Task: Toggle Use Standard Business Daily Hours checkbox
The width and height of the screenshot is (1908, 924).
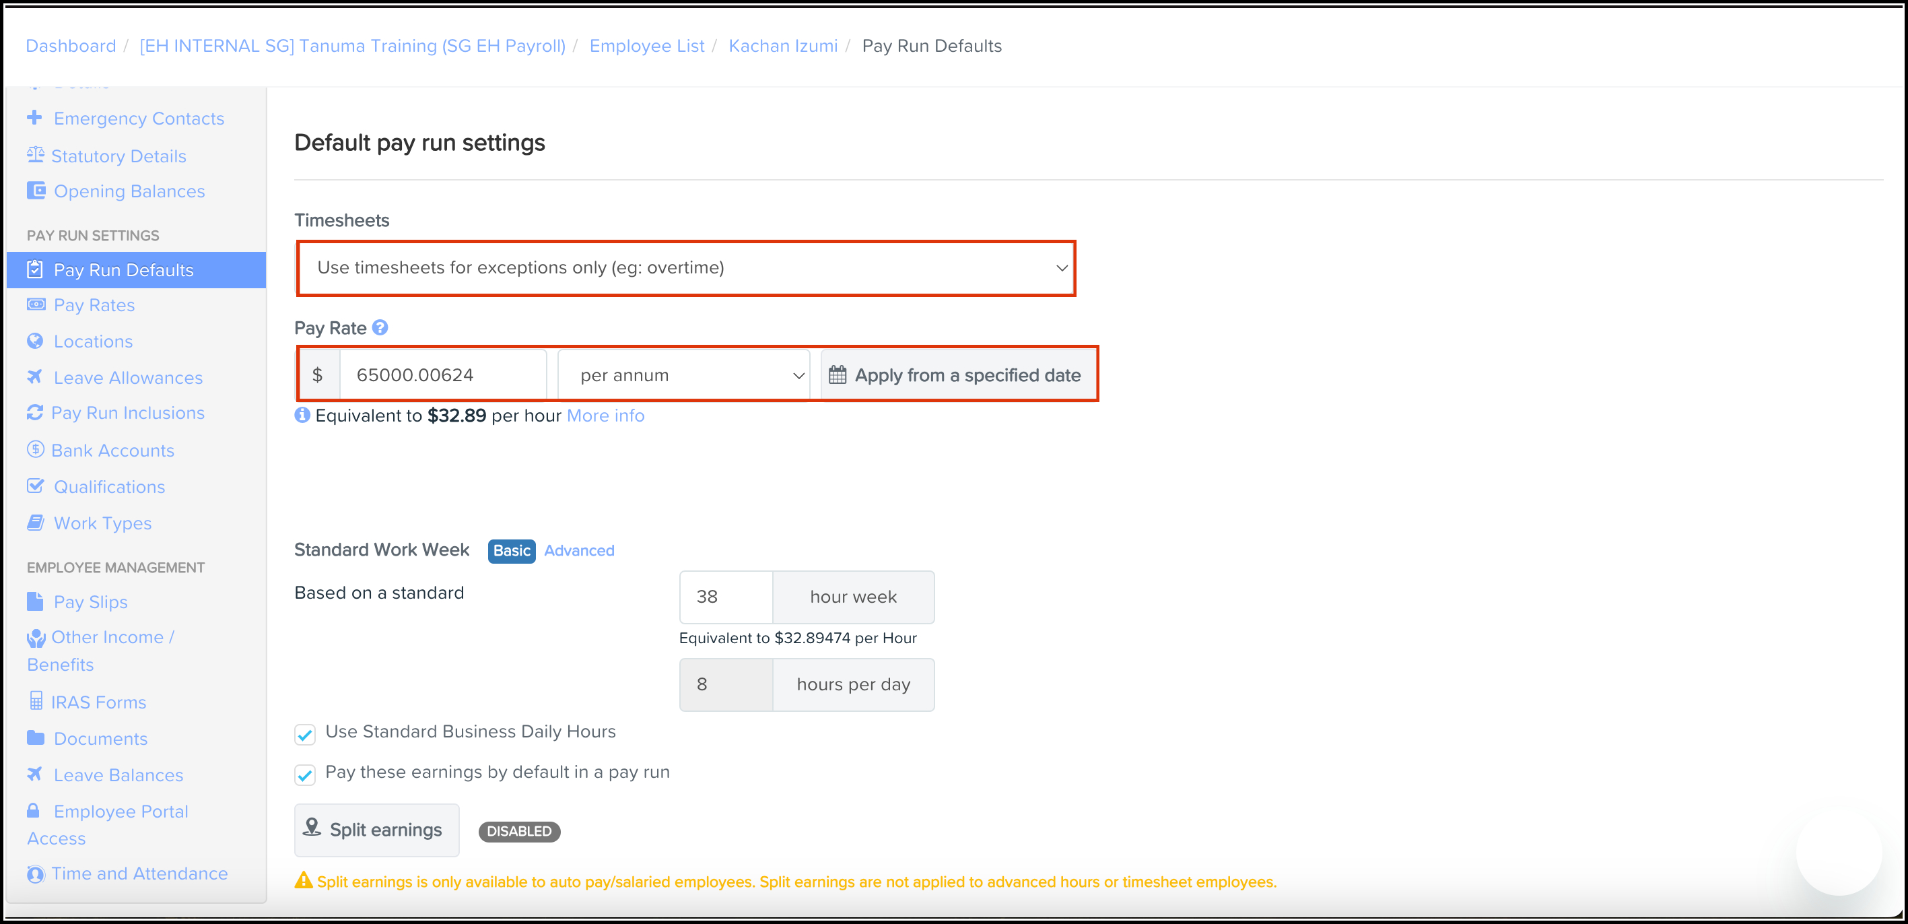Action: [305, 734]
